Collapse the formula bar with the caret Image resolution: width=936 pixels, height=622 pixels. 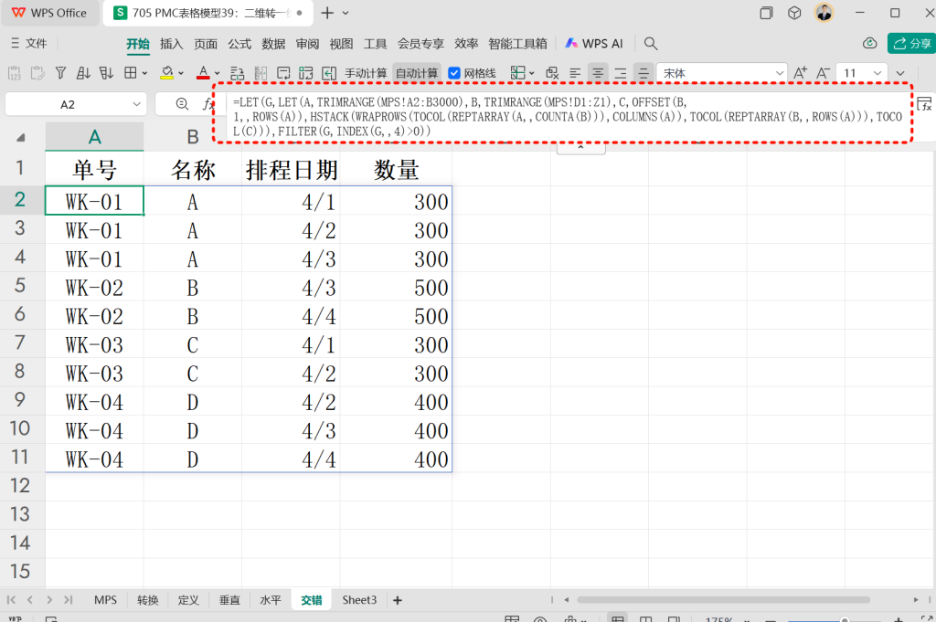click(580, 147)
